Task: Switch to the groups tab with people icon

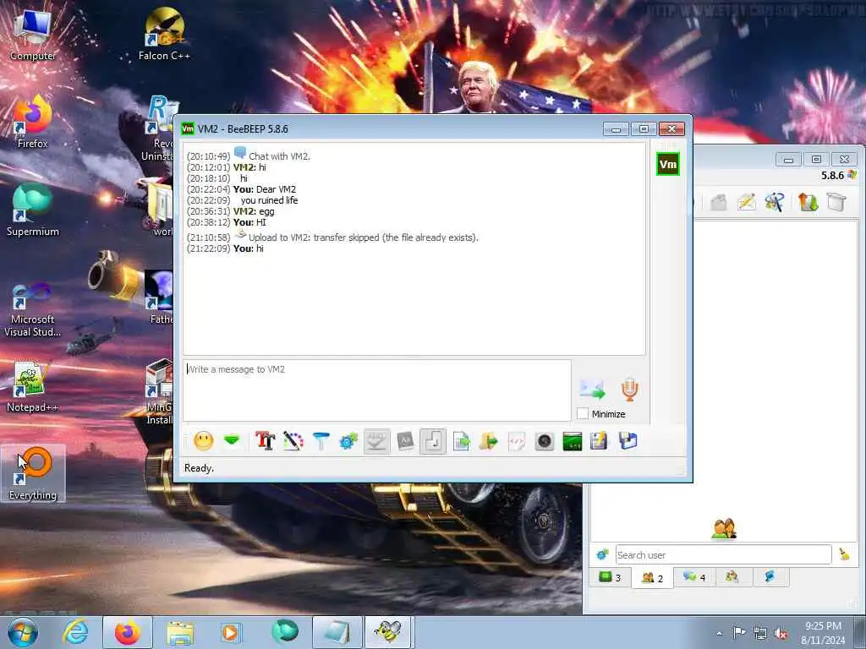Action: click(732, 577)
